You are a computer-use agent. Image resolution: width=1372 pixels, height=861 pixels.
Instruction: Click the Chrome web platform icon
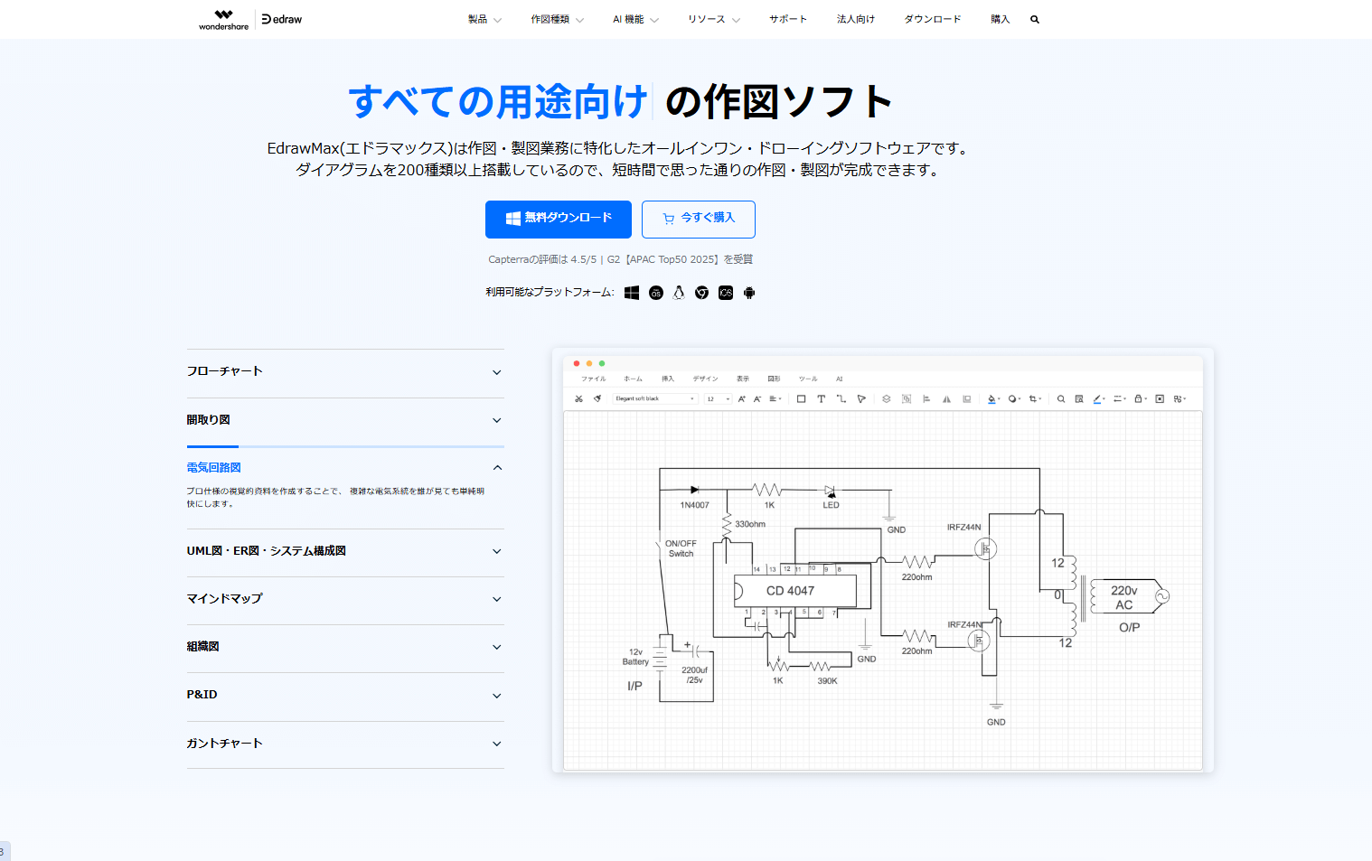pos(701,293)
